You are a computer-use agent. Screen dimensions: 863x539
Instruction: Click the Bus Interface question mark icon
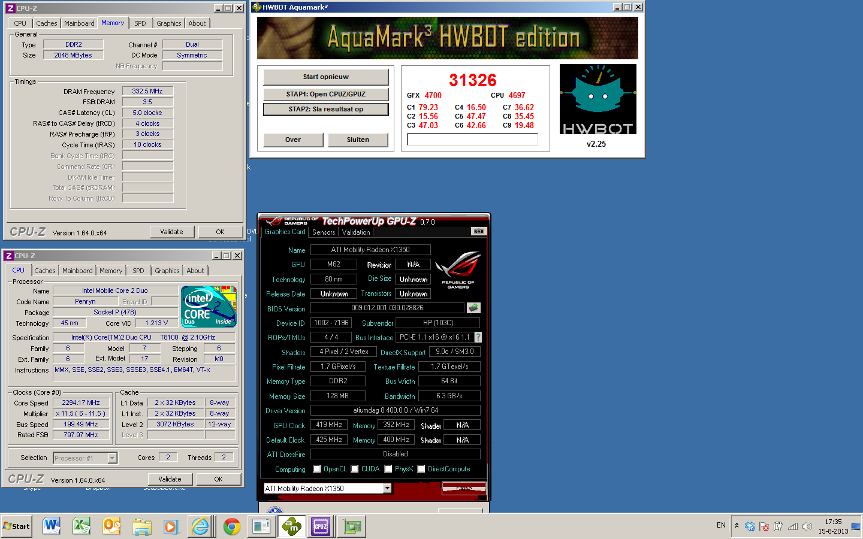point(478,337)
